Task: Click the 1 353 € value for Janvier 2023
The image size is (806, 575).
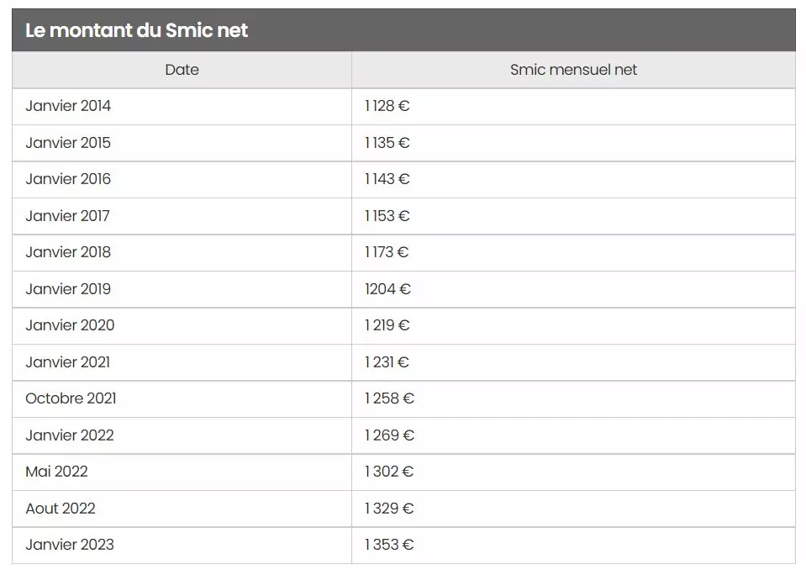Action: tap(389, 545)
